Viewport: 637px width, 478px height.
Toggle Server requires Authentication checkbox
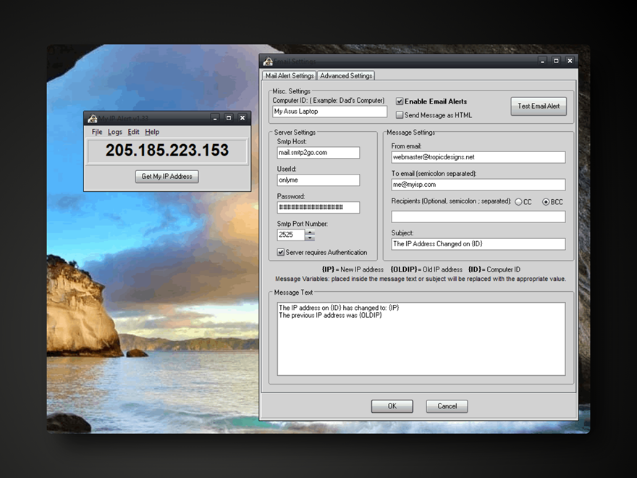click(x=281, y=253)
